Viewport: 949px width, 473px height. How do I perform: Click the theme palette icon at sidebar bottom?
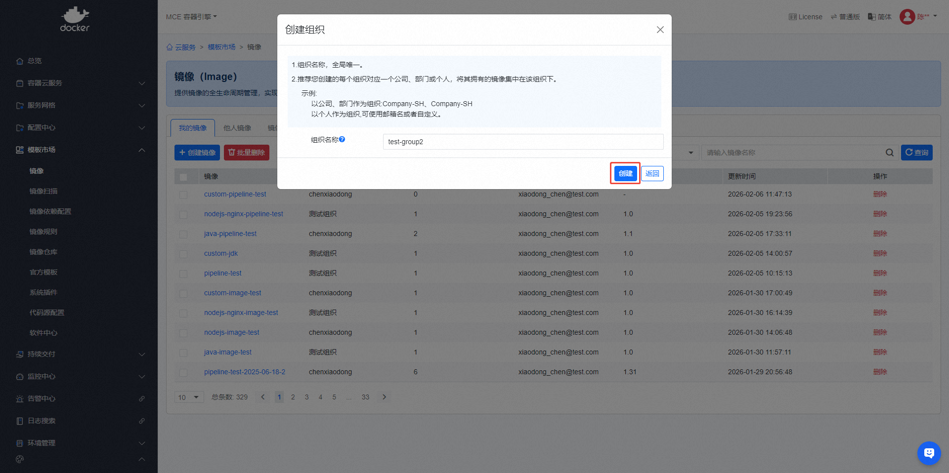[x=20, y=459]
